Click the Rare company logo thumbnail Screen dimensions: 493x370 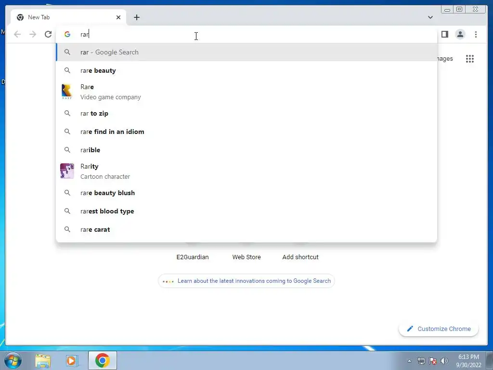click(67, 92)
